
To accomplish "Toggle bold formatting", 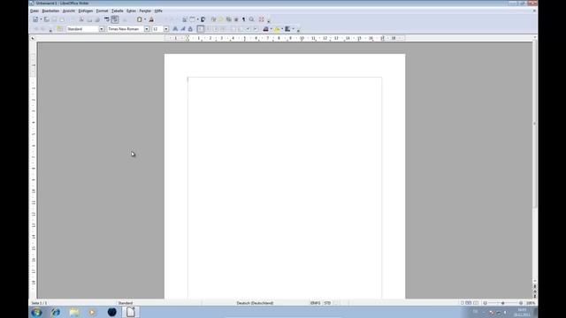I will pos(175,29).
